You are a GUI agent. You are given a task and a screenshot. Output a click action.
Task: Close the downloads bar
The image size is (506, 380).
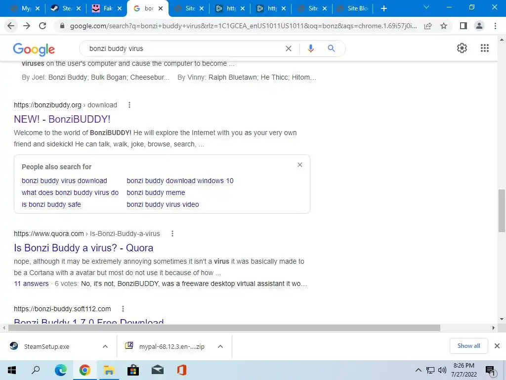497,346
